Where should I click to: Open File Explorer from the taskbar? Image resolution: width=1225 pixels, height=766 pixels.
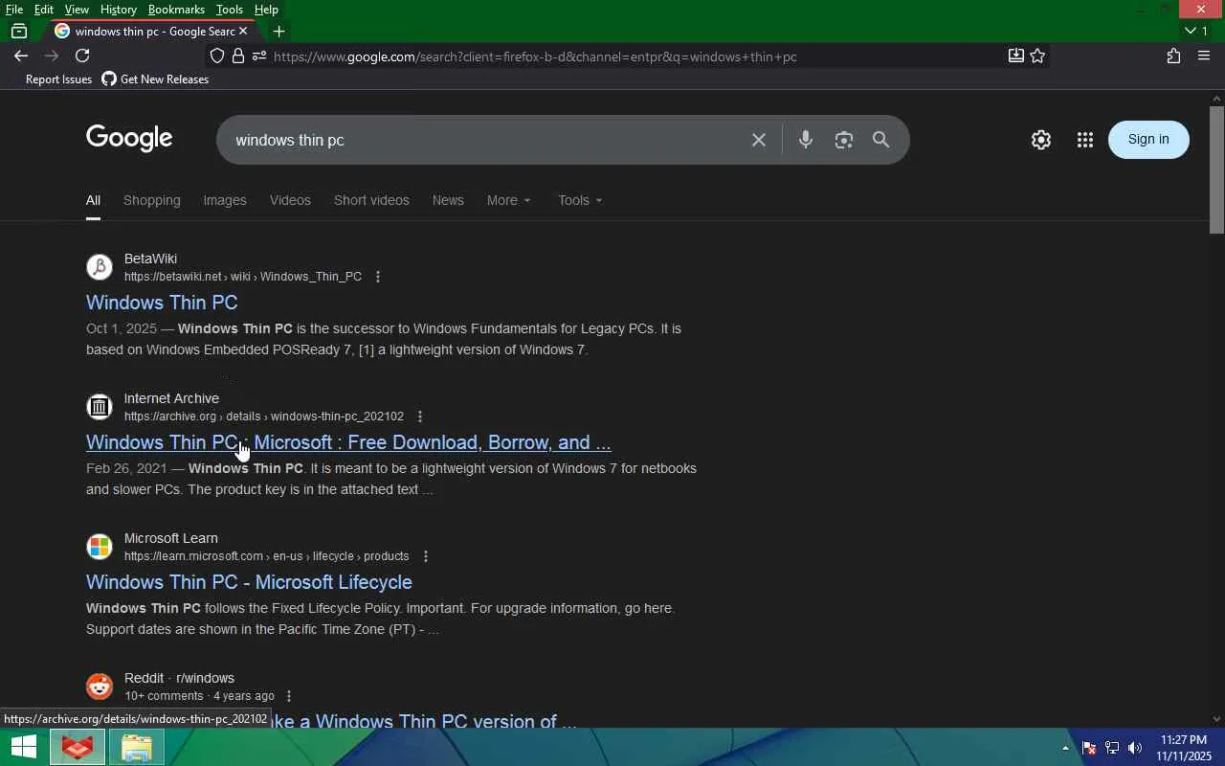tap(136, 747)
